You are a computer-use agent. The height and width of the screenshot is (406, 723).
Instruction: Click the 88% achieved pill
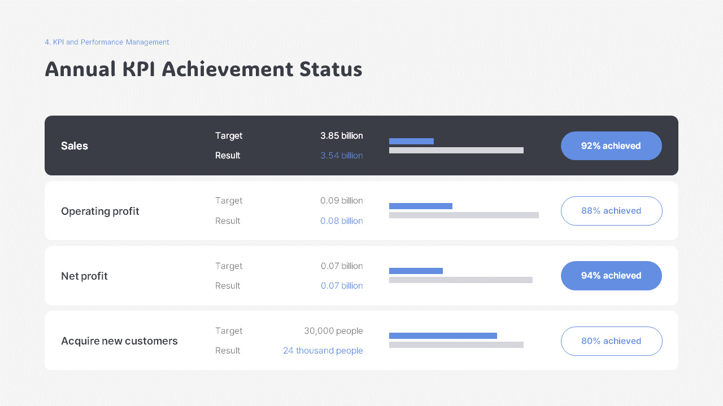pyautogui.click(x=611, y=211)
